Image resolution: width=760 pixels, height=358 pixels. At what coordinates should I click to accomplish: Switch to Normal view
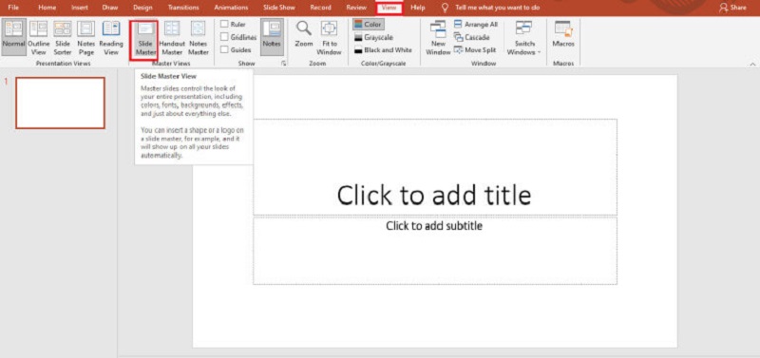(13, 38)
